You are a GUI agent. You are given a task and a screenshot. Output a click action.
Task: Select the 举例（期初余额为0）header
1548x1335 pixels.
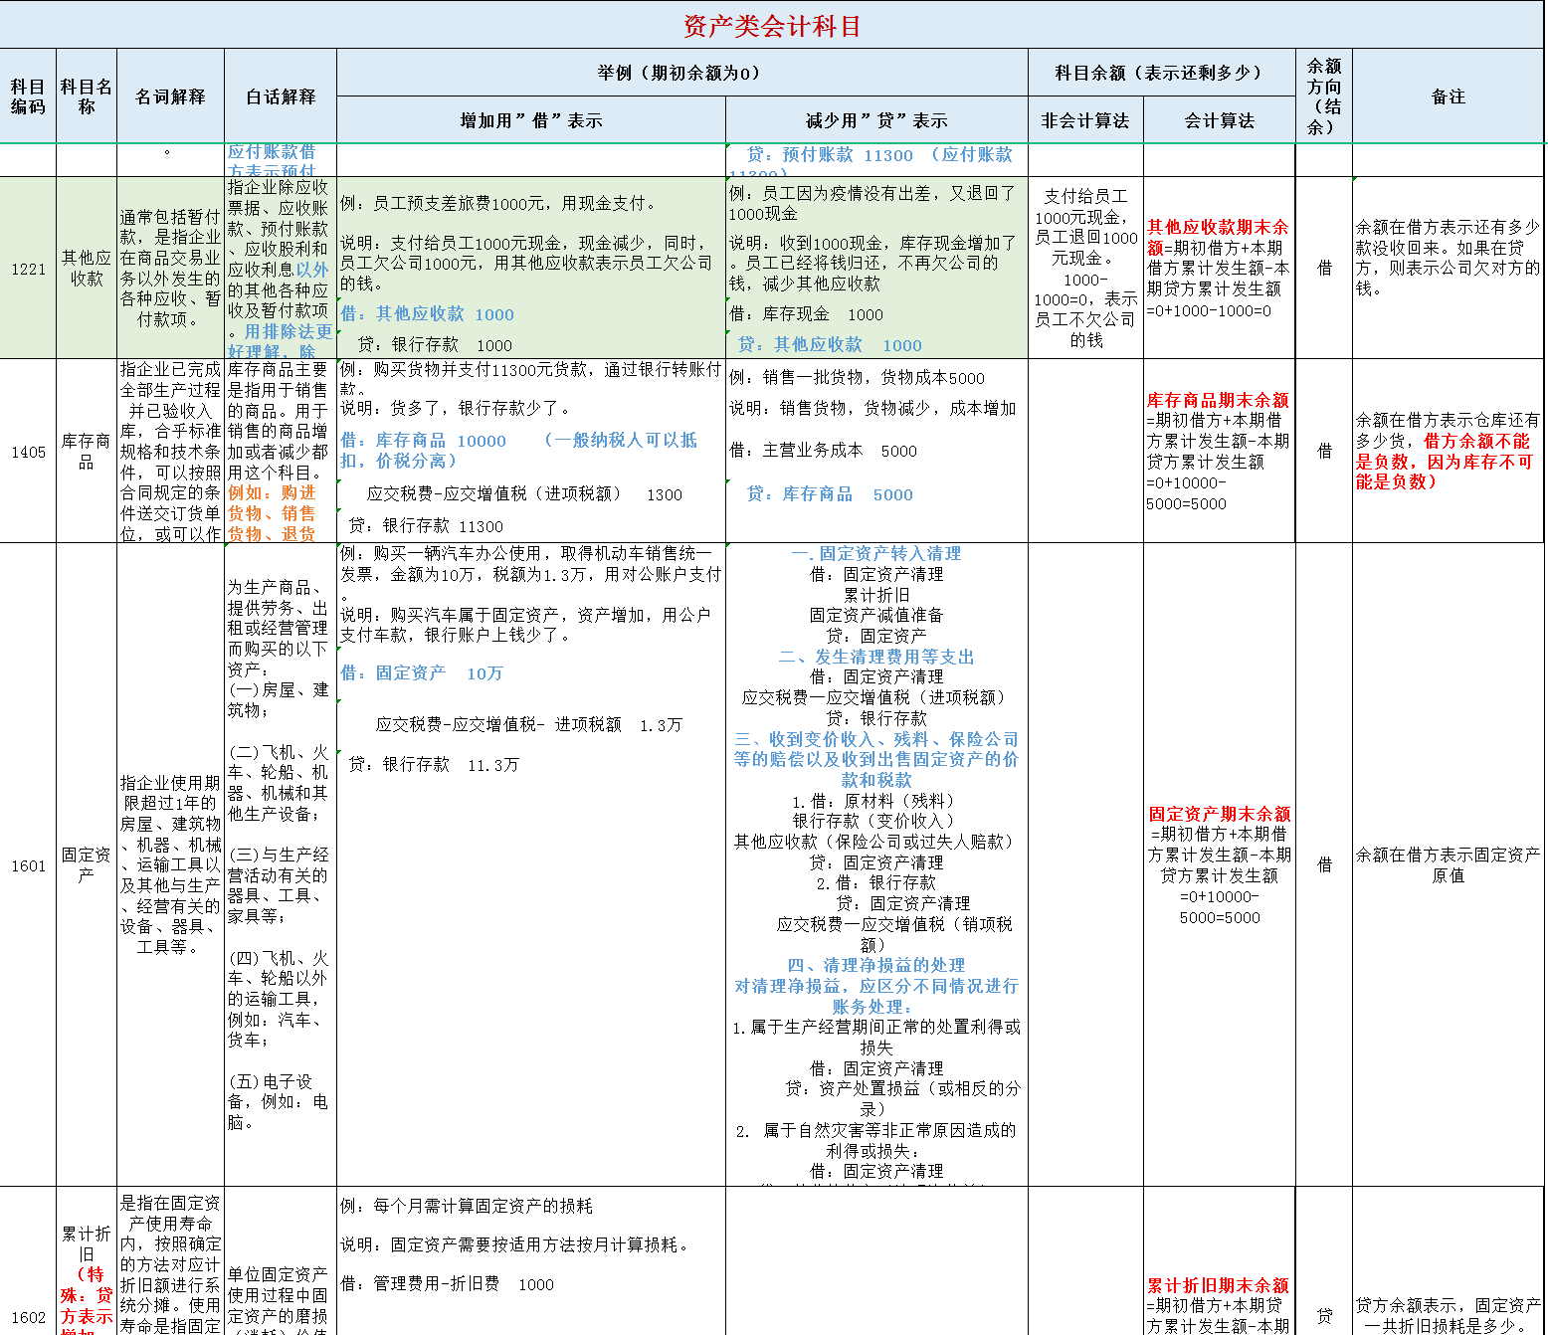point(679,72)
